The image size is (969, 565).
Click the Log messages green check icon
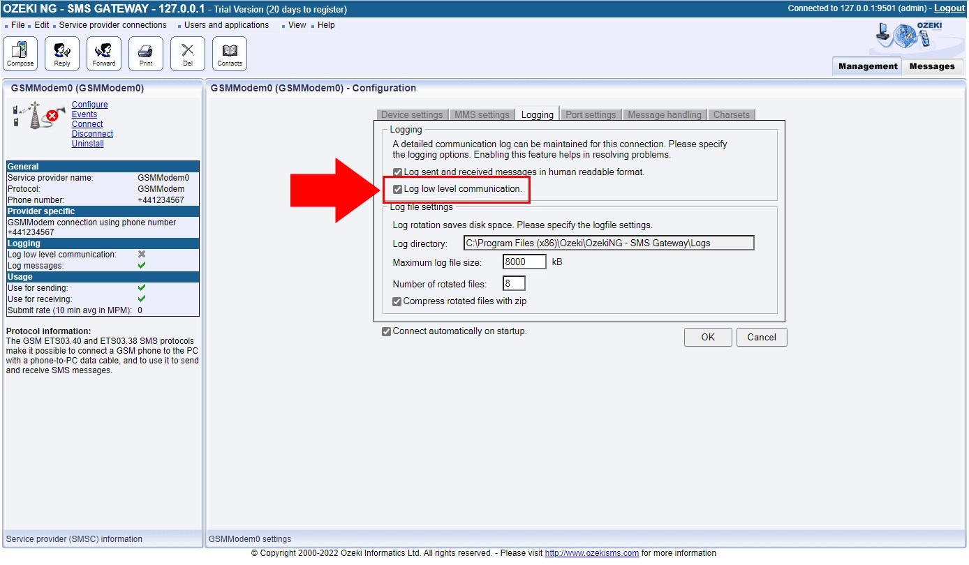coord(142,266)
